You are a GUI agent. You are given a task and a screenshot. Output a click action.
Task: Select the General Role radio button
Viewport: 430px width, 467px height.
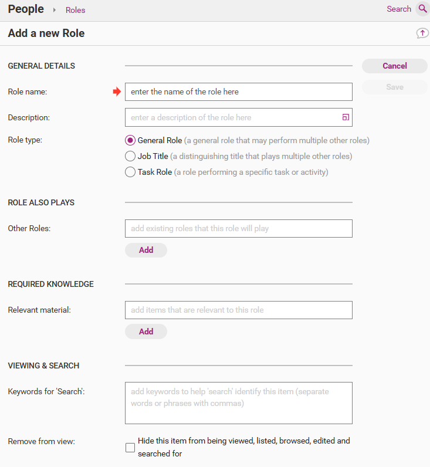130,141
